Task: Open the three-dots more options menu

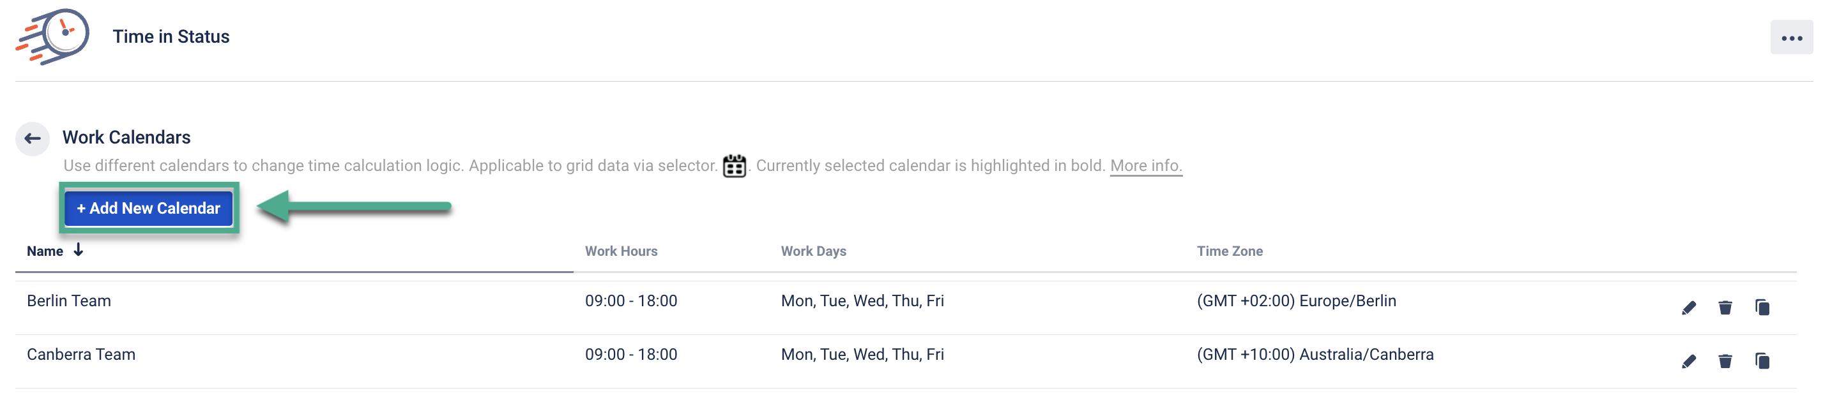Action: [1790, 38]
